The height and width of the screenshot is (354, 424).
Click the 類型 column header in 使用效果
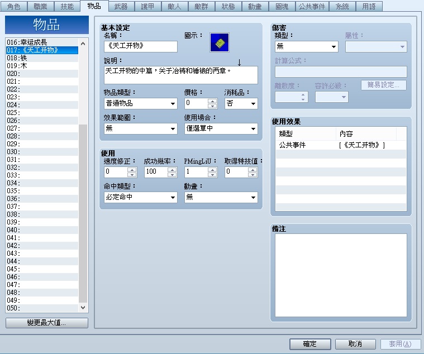click(306, 134)
